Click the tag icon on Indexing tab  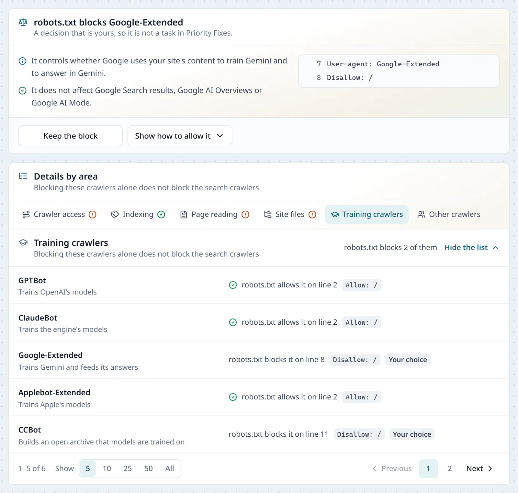coord(115,215)
